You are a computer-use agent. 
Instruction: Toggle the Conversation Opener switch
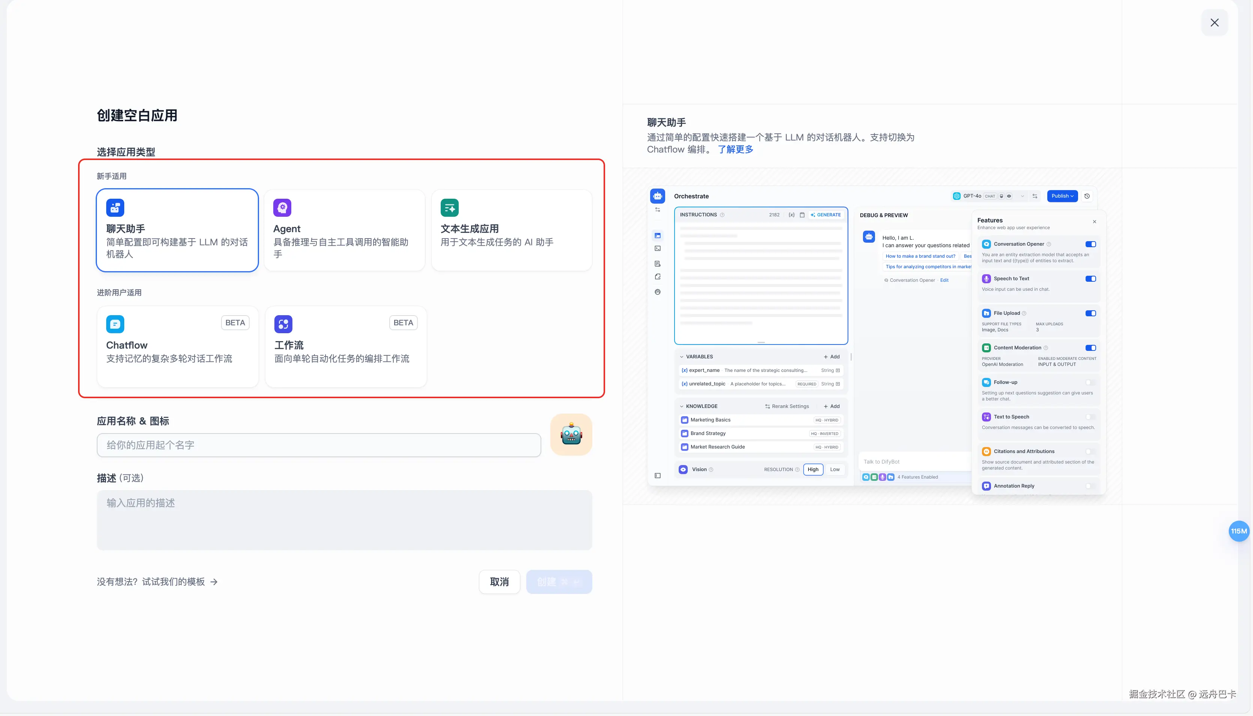(1090, 245)
